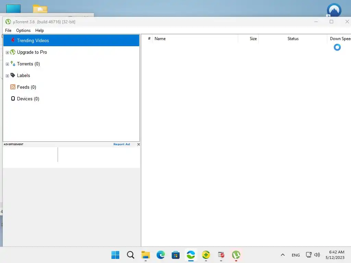Click the up-down arrows Torrents icon

tap(13, 64)
